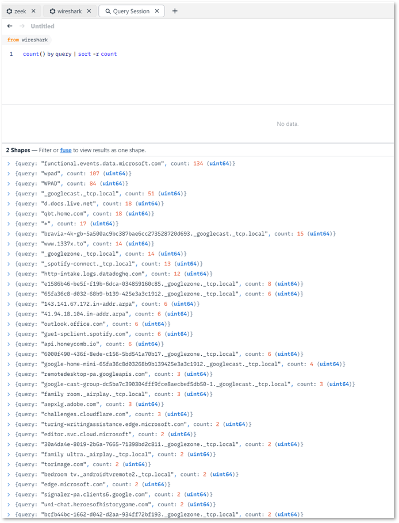The image size is (399, 523).
Task: Expand the d.docs.live.net result row
Action: click(x=9, y=203)
